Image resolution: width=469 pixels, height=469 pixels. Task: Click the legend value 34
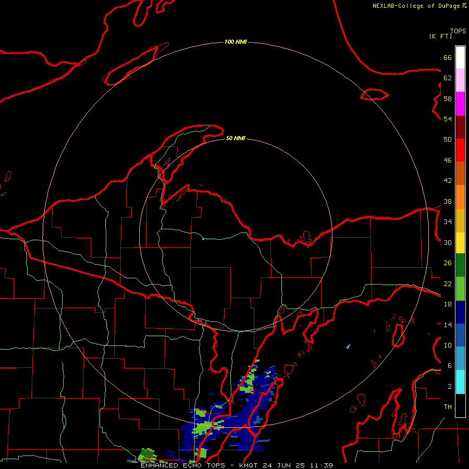tap(448, 222)
